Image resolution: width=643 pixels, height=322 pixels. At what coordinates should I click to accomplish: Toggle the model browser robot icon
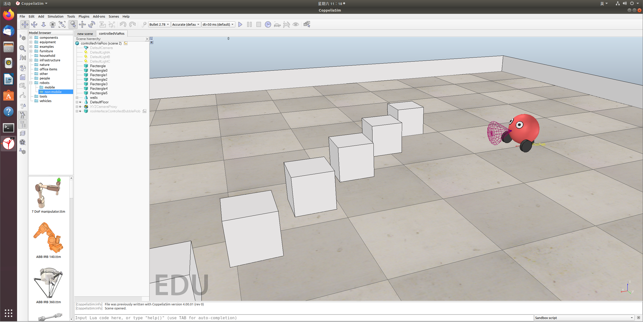tap(23, 115)
